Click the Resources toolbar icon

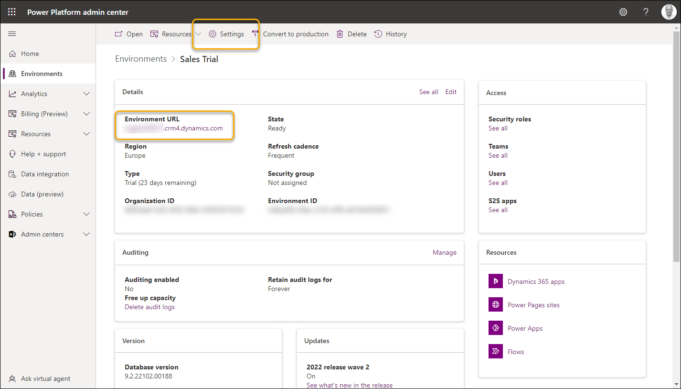pos(154,34)
